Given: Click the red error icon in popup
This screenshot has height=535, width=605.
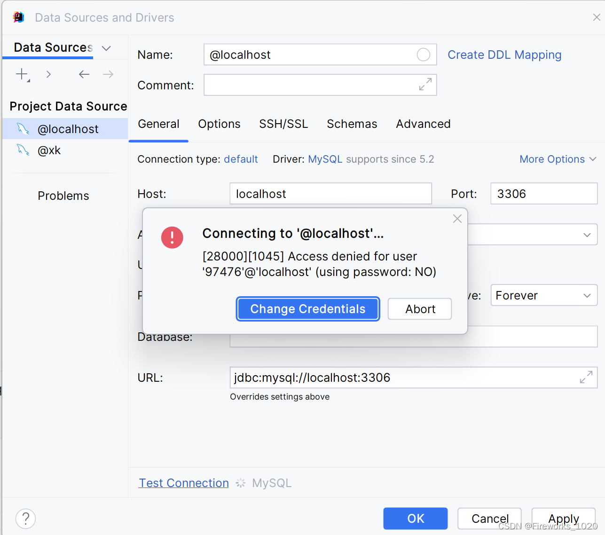Looking at the screenshot, I should click(172, 237).
